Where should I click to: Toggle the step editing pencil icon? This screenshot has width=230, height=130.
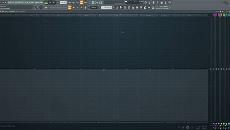pyautogui.click(x=77, y=7)
